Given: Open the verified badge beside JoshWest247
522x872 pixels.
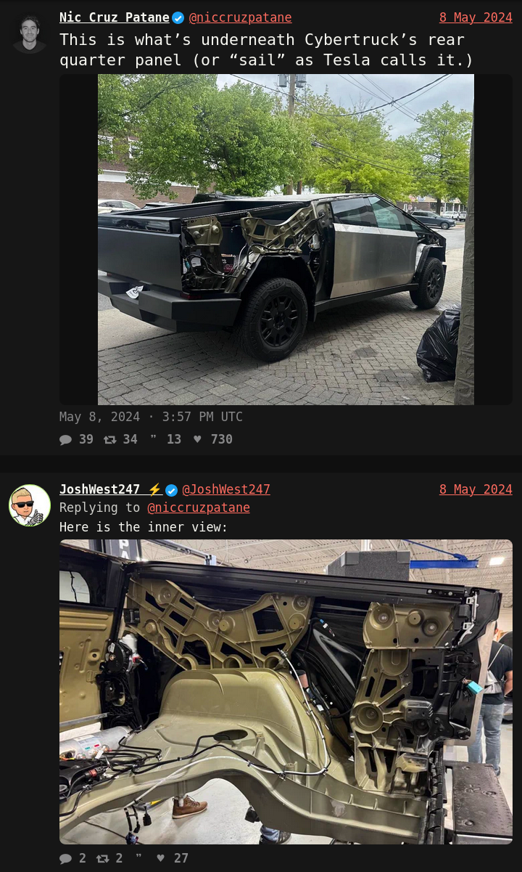Looking at the screenshot, I should (x=171, y=490).
